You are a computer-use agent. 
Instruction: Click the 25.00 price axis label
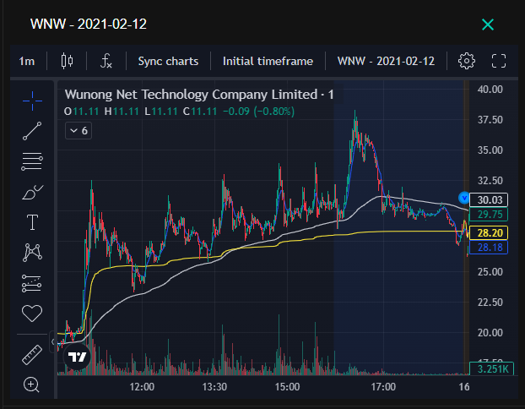pyautogui.click(x=490, y=271)
